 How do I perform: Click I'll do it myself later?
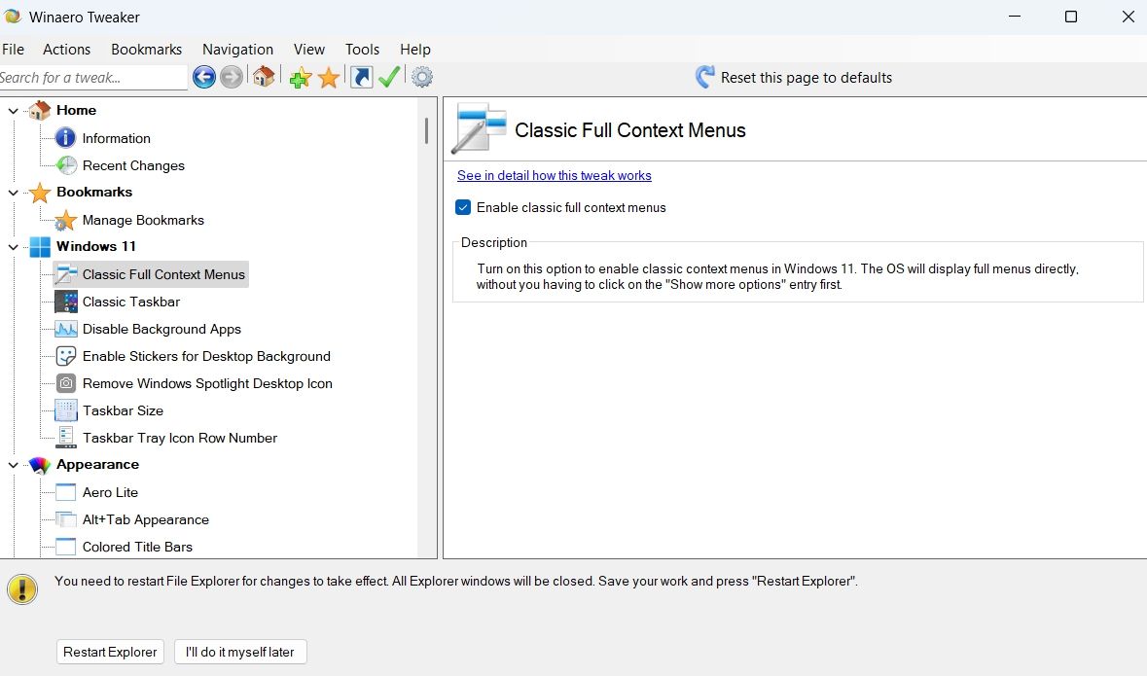(240, 652)
